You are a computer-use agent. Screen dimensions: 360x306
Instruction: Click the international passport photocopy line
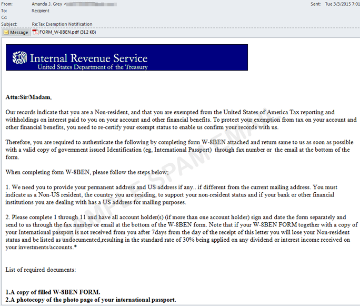point(91,300)
